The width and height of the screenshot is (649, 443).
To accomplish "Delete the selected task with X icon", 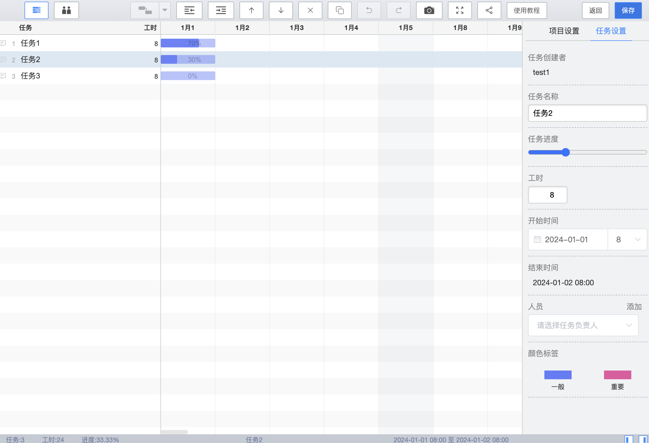I will pos(310,10).
